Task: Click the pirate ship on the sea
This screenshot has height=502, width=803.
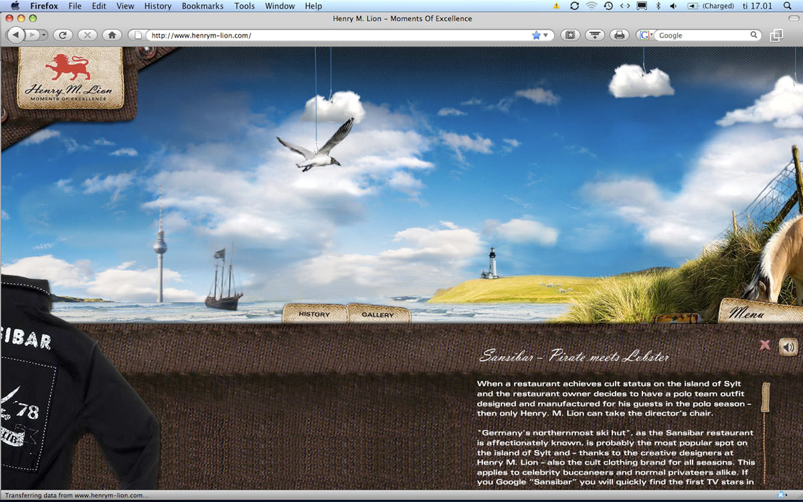Action: pyautogui.click(x=224, y=279)
